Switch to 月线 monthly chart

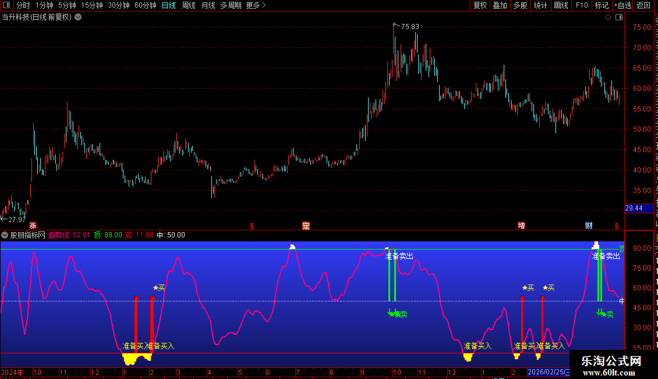point(208,5)
